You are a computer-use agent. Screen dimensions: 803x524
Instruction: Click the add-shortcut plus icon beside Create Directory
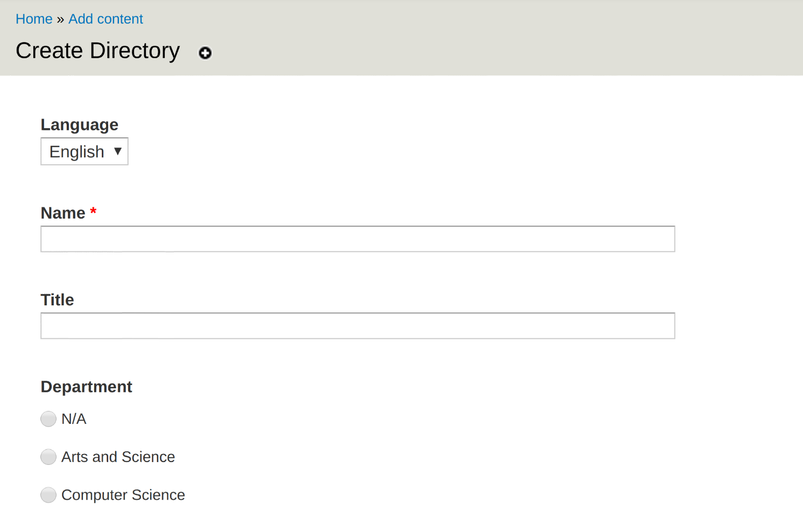pyautogui.click(x=205, y=53)
